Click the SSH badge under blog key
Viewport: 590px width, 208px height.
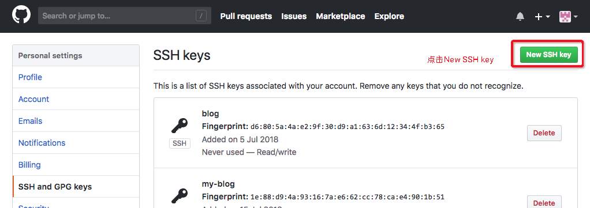click(x=180, y=143)
